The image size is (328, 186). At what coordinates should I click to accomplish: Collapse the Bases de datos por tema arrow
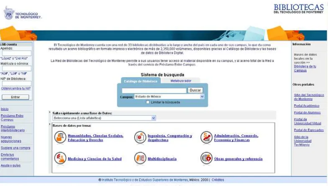click(x=50, y=124)
